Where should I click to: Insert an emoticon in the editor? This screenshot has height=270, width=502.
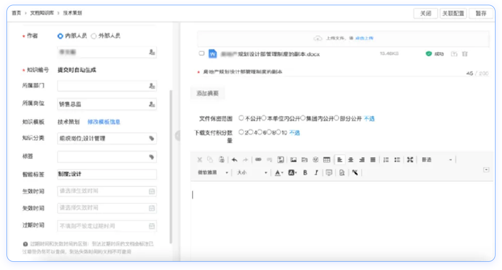click(x=315, y=160)
